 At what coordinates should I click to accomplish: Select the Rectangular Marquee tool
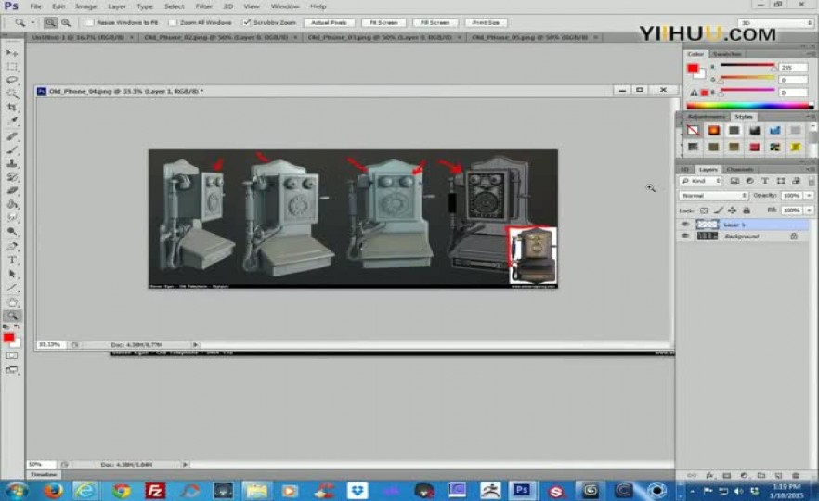point(12,67)
